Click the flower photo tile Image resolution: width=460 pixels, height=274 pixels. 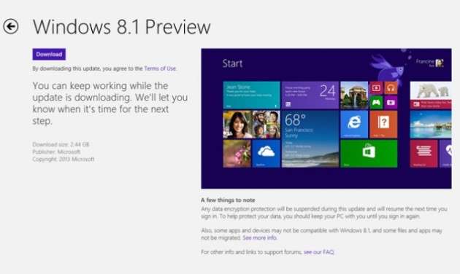pos(237,153)
